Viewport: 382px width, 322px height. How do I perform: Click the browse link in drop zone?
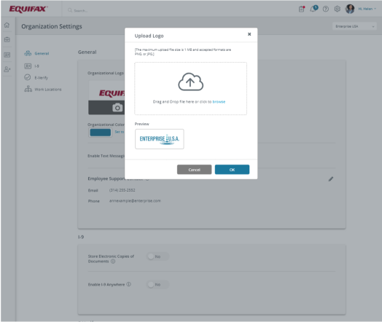tap(219, 102)
